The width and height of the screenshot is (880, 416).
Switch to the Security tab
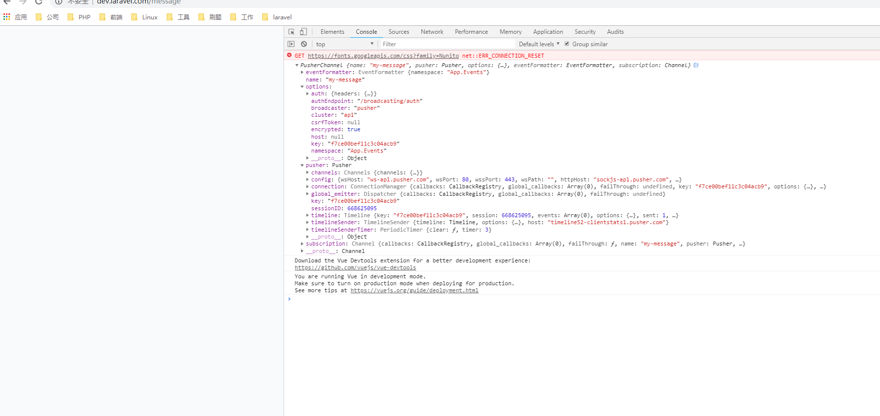point(585,32)
